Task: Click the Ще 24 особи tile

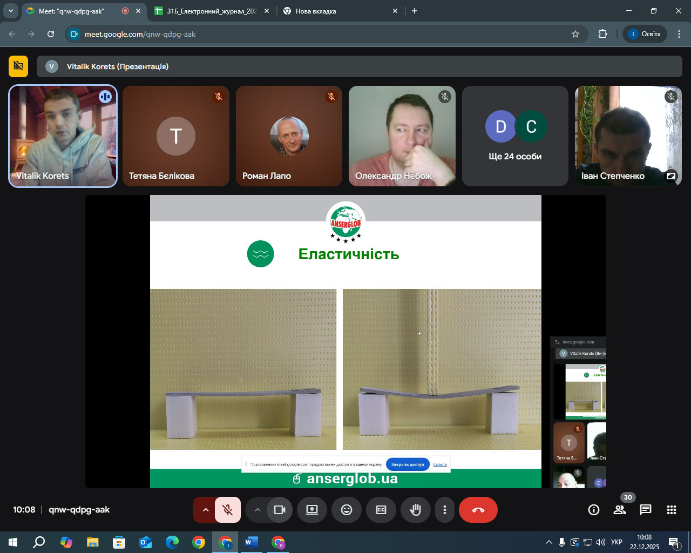Action: 515,136
